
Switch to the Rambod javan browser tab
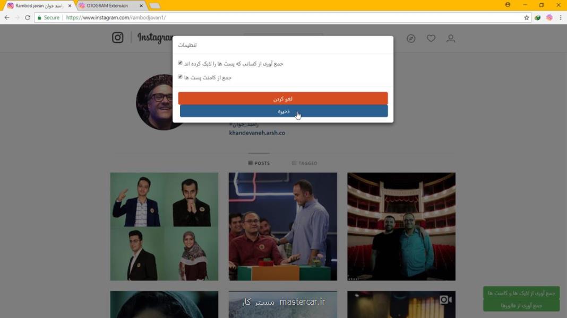point(39,6)
